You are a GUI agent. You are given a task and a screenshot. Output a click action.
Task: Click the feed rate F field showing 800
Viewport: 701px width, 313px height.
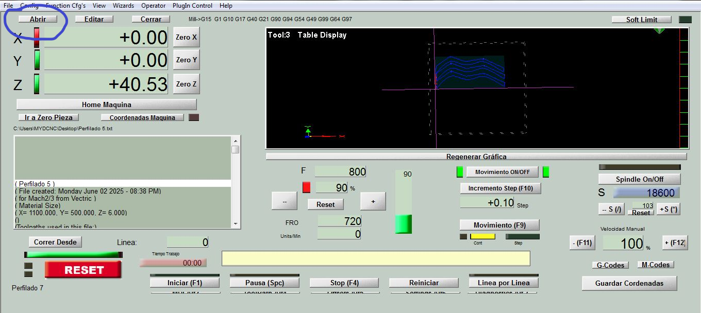[x=340, y=171]
